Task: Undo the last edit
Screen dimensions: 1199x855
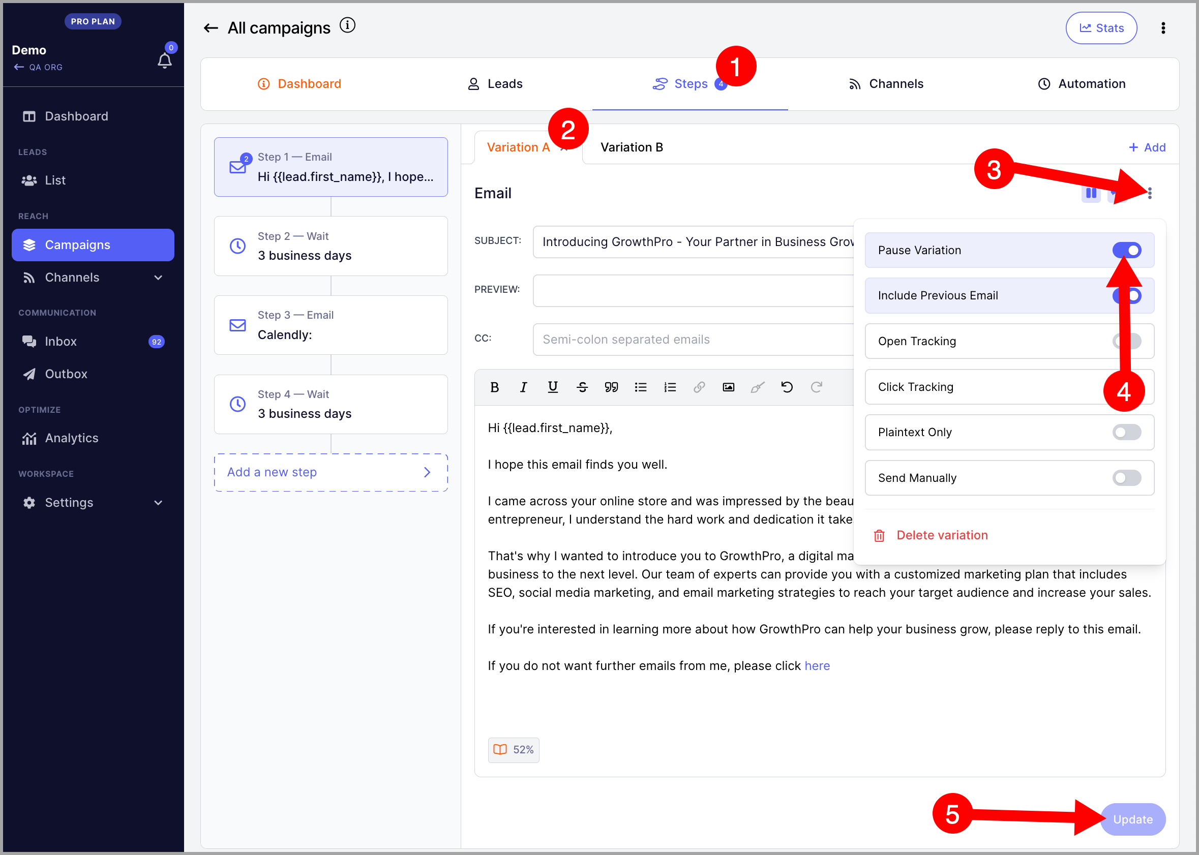Action: coord(787,387)
